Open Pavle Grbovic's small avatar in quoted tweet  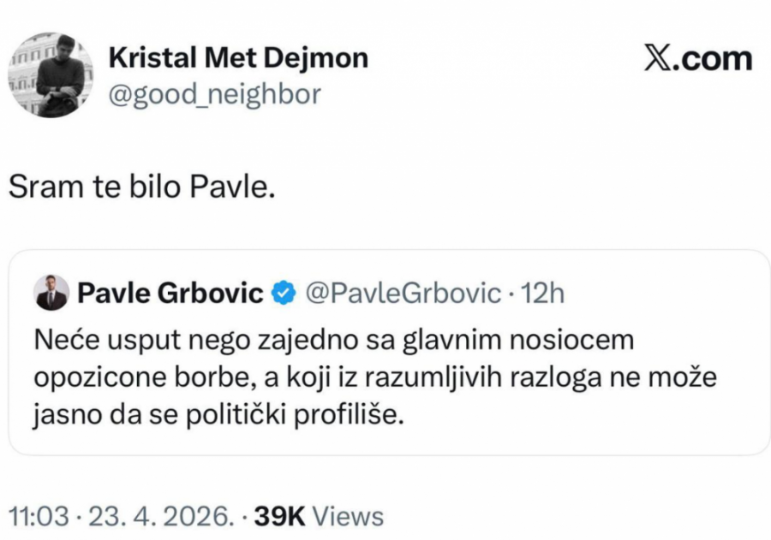(x=51, y=294)
